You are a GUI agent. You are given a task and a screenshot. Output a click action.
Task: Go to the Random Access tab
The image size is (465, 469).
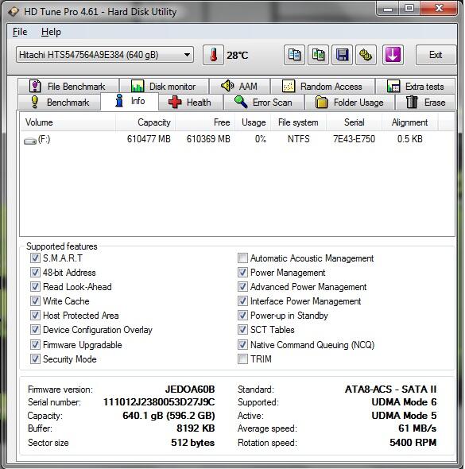(323, 86)
